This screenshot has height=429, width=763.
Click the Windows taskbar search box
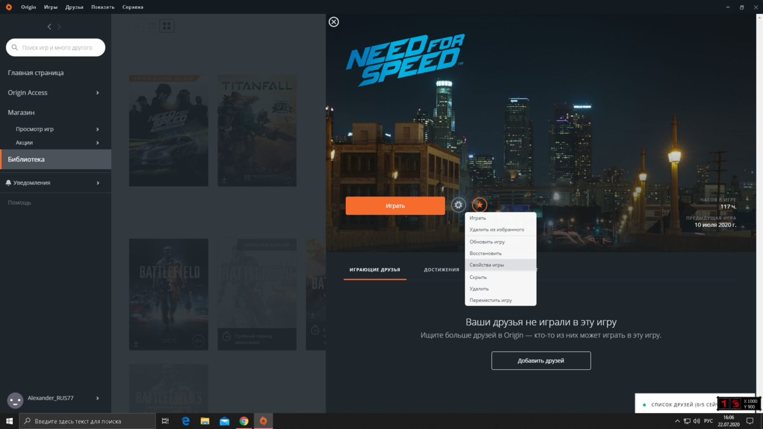pyautogui.click(x=87, y=421)
